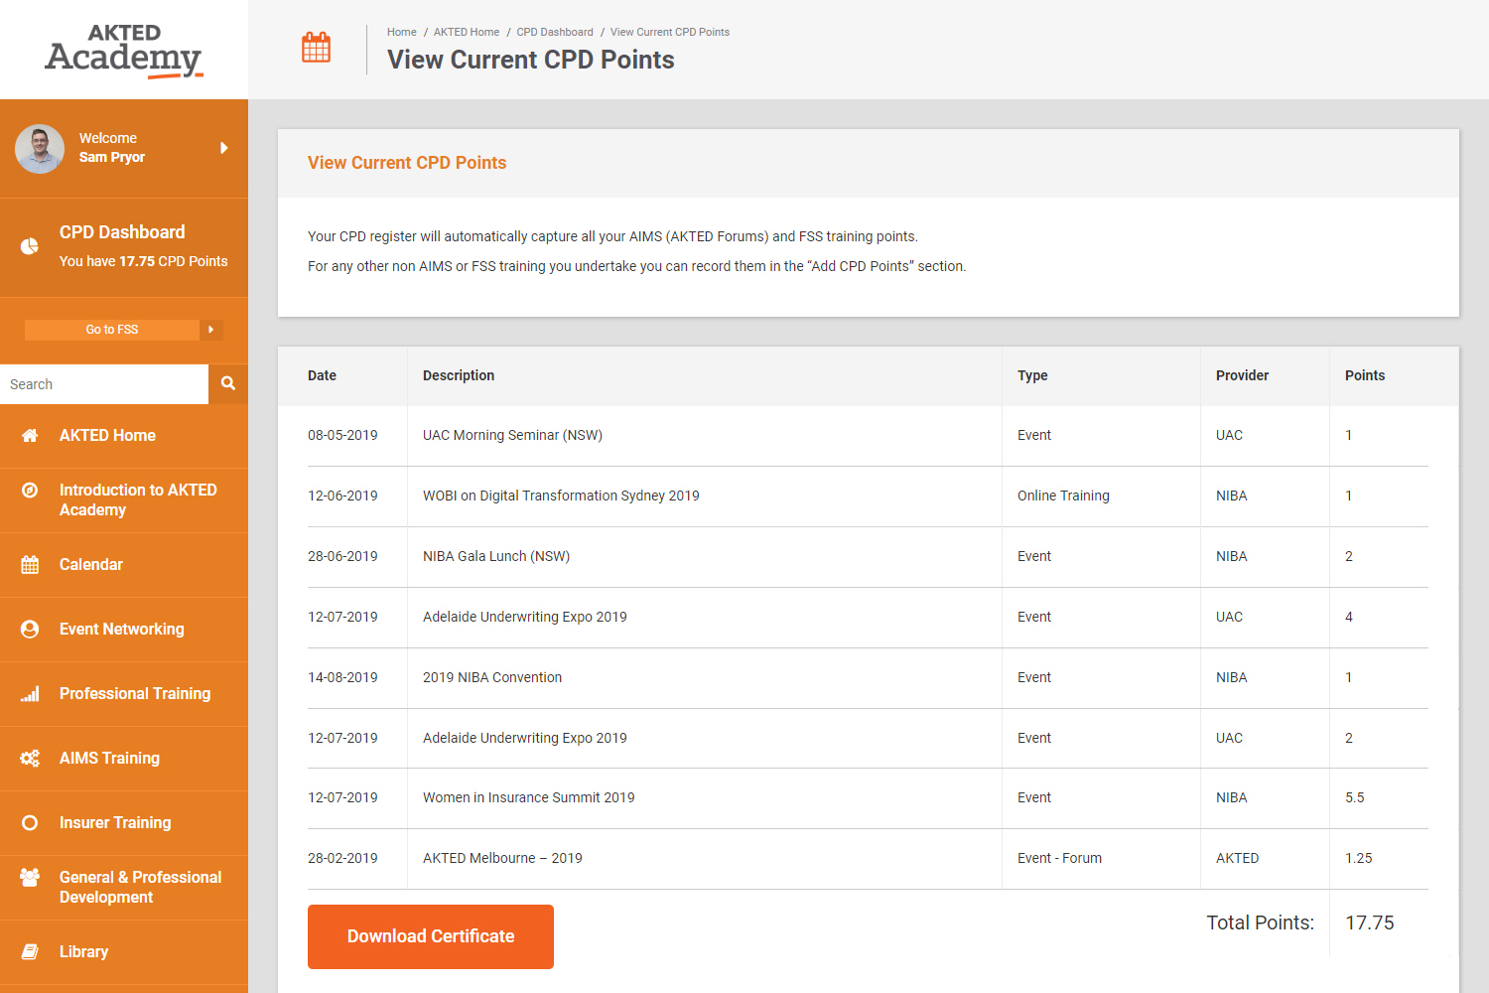Click the Library book icon
Viewport: 1489px width, 993px height.
pyautogui.click(x=30, y=952)
